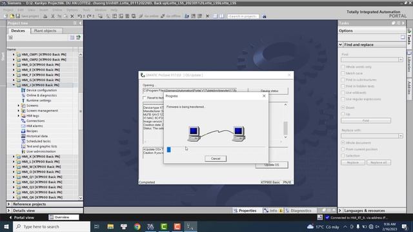Expand HMI_K [KTP900 Basic PN] node
The width and height of the screenshot is (413, 232).
click(14, 157)
